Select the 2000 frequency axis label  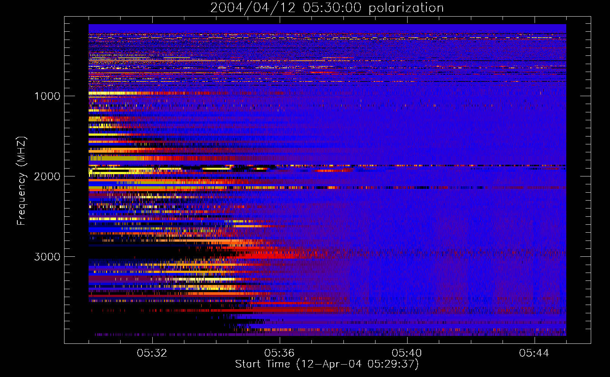(48, 176)
